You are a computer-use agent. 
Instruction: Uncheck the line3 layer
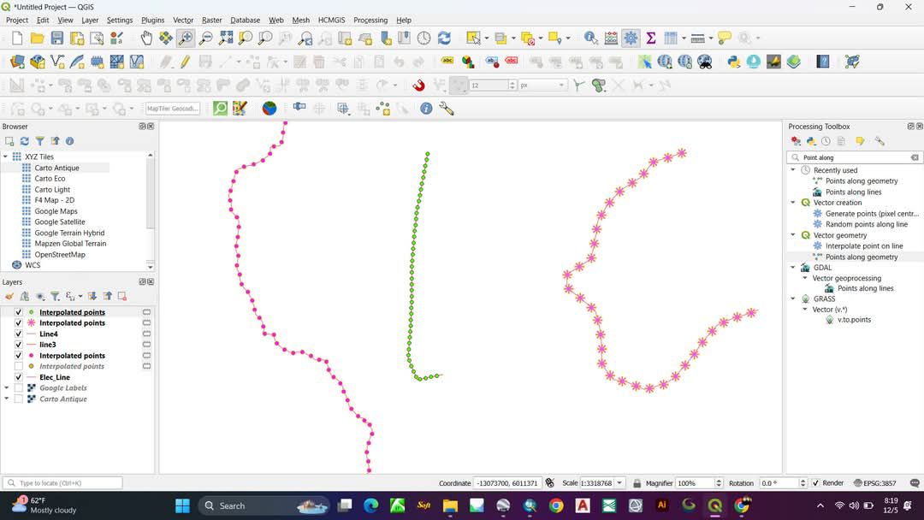pos(18,345)
